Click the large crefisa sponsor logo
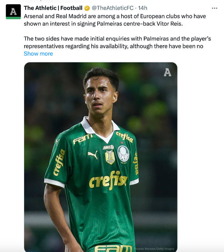Image resolution: width=224 pixels, height=252 pixels. click(x=108, y=181)
